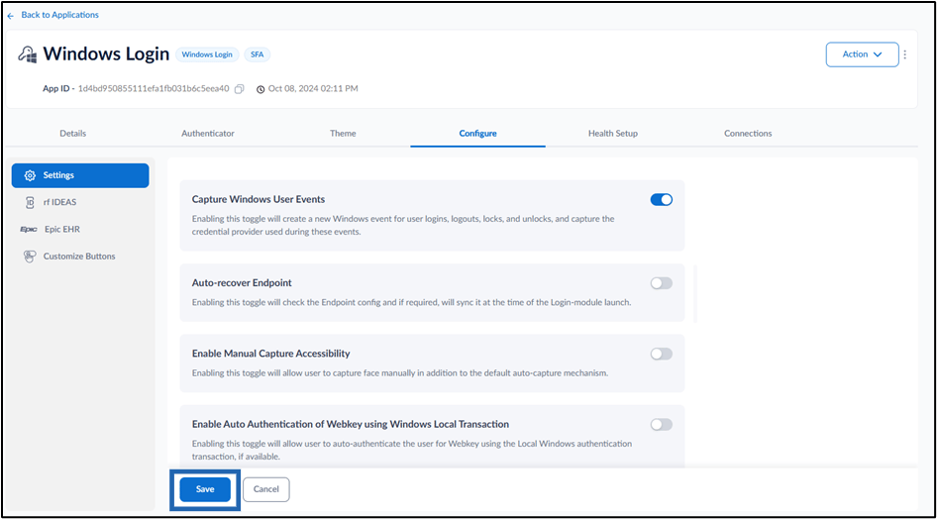937x519 pixels.
Task: Click the Enable Manual Capture Accessibility heading
Action: (x=270, y=354)
